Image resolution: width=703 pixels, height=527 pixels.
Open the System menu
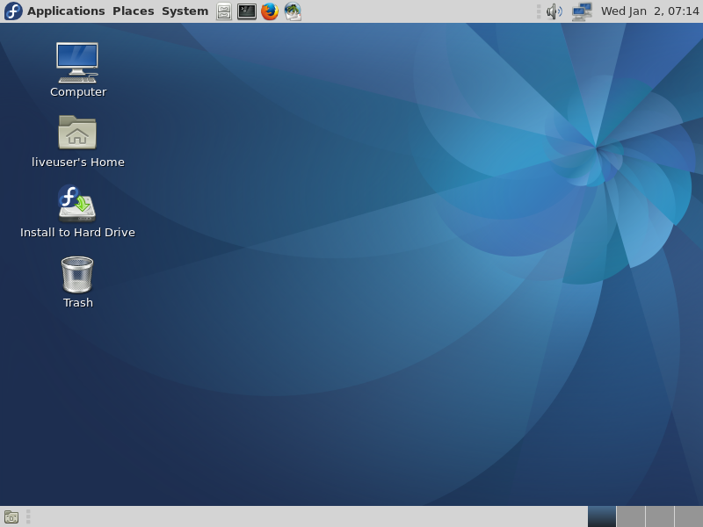[185, 11]
